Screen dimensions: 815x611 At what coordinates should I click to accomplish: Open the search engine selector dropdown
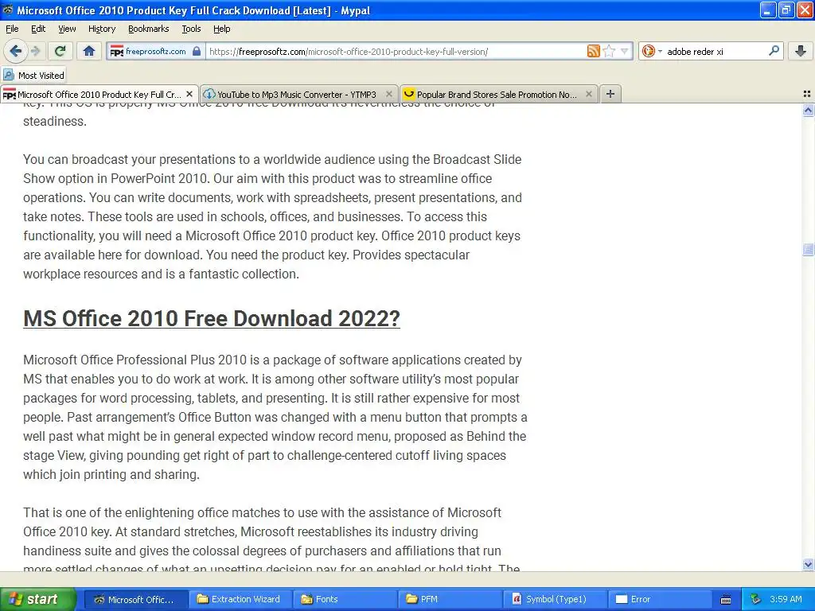(651, 51)
